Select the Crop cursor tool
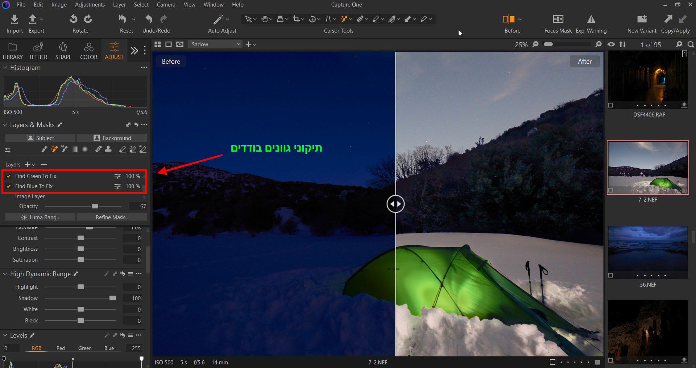 coord(296,19)
